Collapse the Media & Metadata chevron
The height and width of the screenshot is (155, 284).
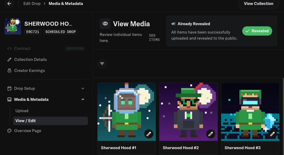(83, 99)
